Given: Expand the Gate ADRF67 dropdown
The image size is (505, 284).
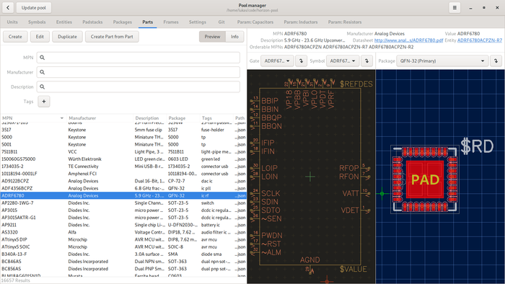Looking at the screenshot, I should click(x=277, y=61).
